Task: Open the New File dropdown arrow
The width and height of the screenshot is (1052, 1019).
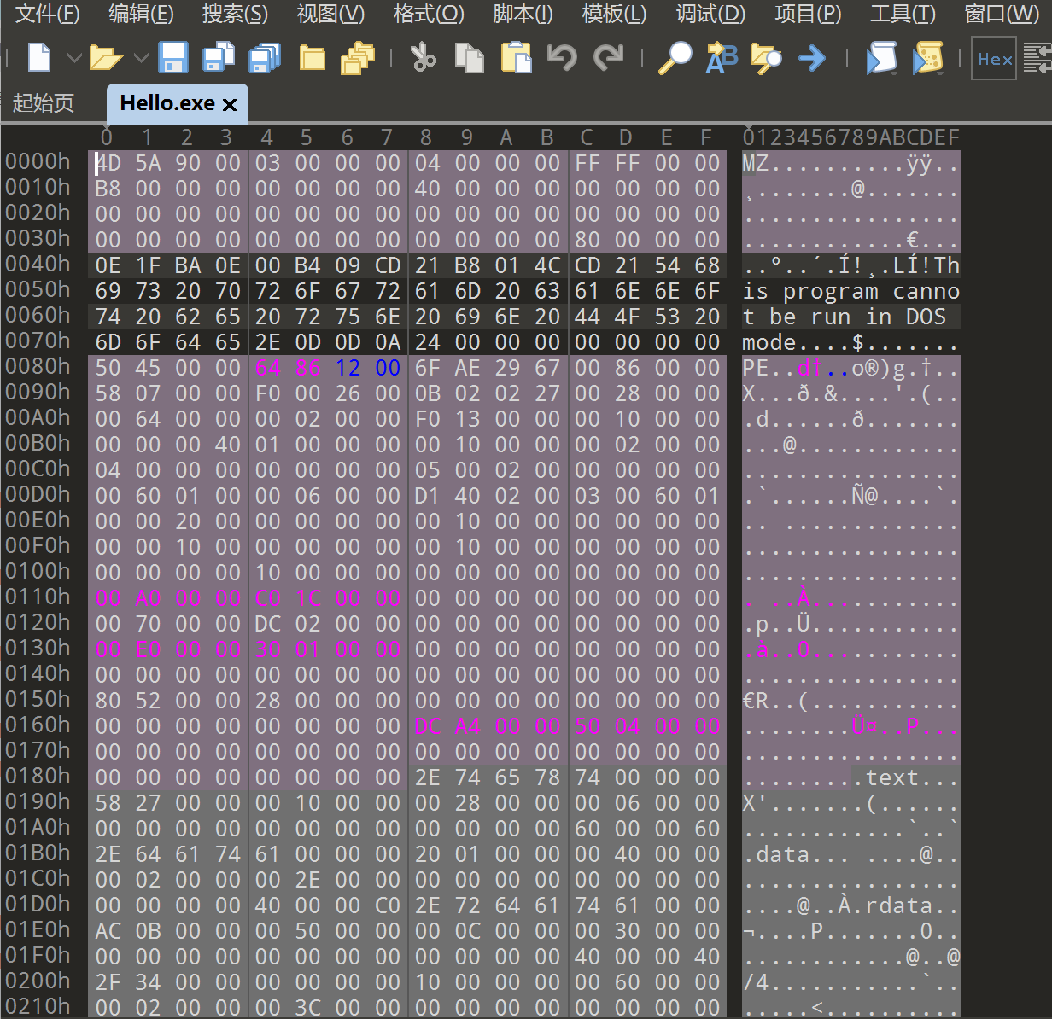Action: (x=74, y=58)
